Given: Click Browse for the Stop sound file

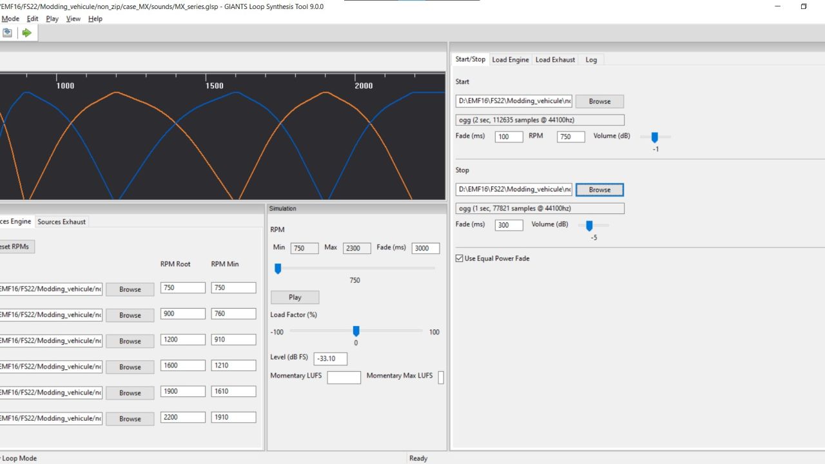Looking at the screenshot, I should (x=599, y=189).
